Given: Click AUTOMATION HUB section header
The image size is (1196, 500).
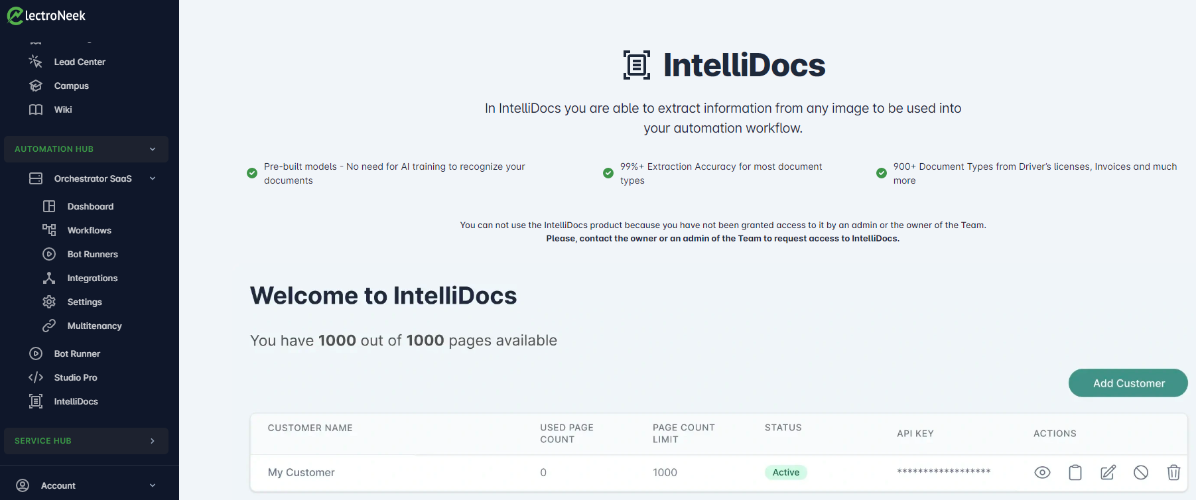Looking at the screenshot, I should pyautogui.click(x=86, y=149).
